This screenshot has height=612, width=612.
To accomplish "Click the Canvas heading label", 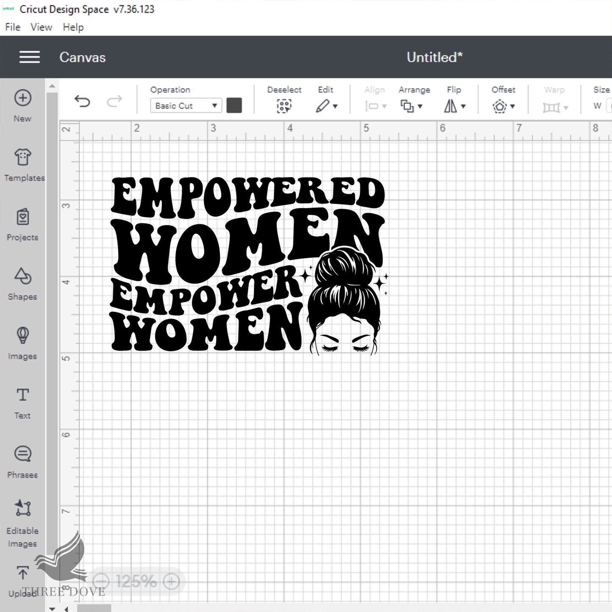I will tap(83, 57).
